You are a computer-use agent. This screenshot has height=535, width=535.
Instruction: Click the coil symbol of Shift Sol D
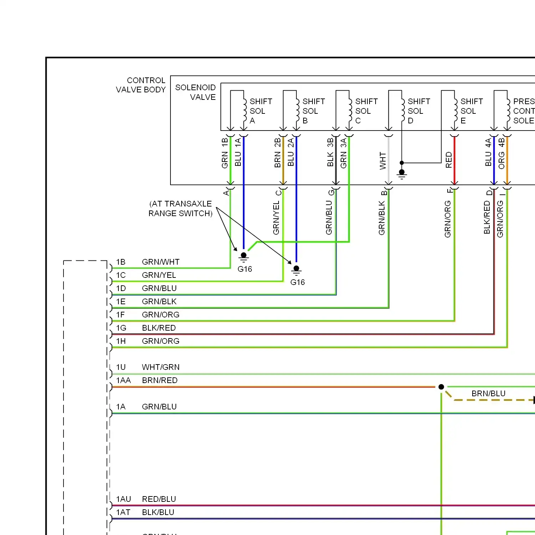pyautogui.click(x=403, y=111)
